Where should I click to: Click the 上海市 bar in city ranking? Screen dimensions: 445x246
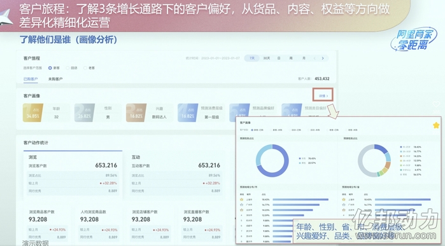pyautogui.click(x=300, y=200)
